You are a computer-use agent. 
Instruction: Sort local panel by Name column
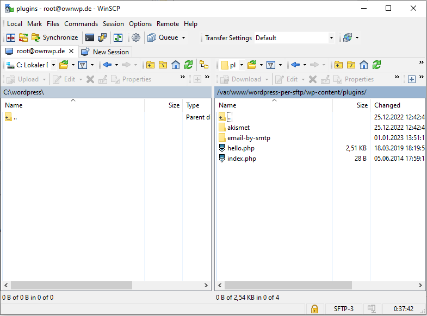pos(73,105)
